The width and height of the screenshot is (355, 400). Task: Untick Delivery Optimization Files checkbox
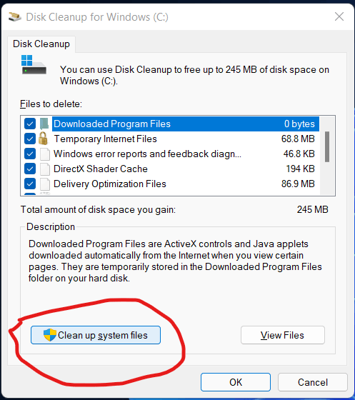point(30,184)
